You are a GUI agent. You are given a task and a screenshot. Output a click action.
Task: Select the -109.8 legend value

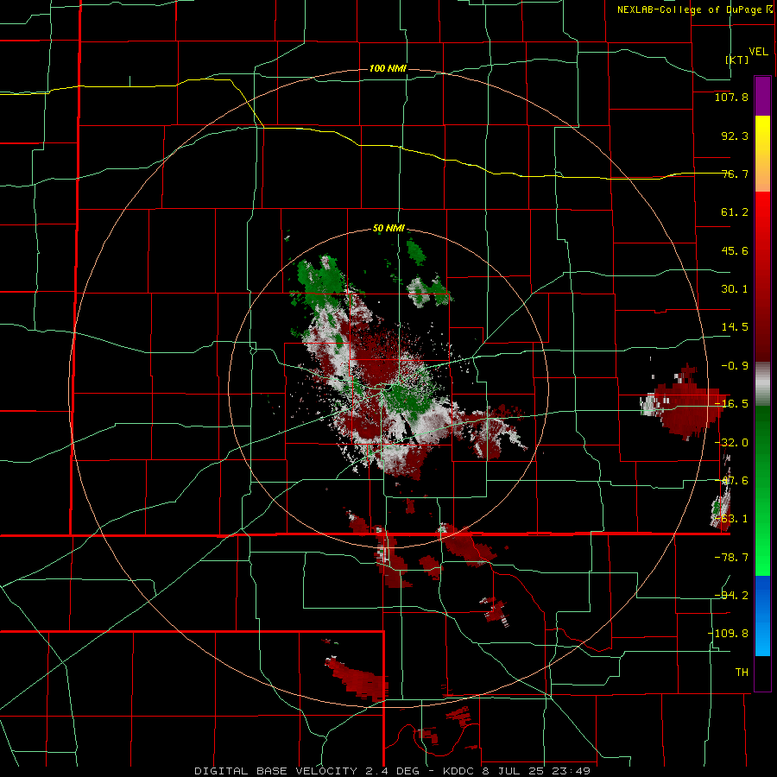click(x=729, y=634)
